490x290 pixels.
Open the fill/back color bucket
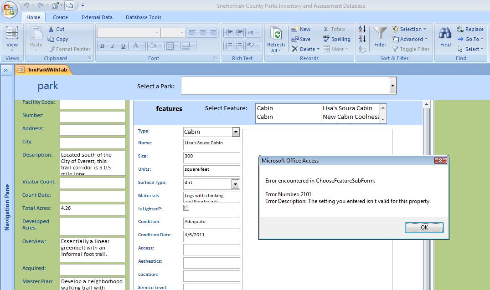coord(155,46)
